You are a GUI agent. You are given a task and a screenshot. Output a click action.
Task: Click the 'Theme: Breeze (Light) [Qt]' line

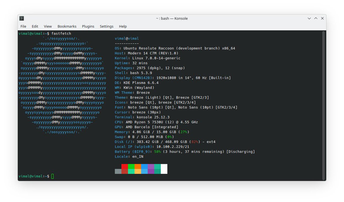[162, 98]
